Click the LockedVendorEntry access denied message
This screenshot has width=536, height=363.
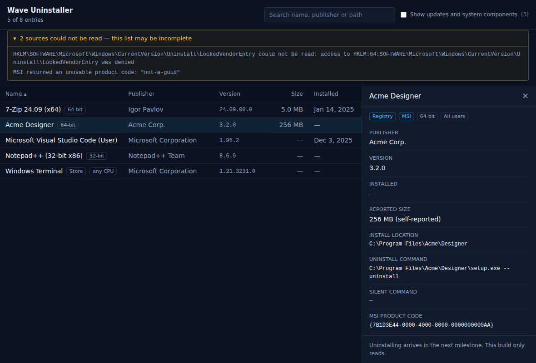coord(267,58)
